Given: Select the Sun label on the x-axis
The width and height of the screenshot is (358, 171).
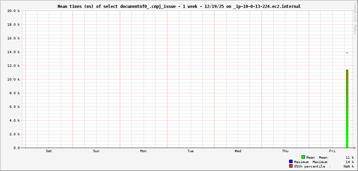Looking at the screenshot, I should 96,151.
